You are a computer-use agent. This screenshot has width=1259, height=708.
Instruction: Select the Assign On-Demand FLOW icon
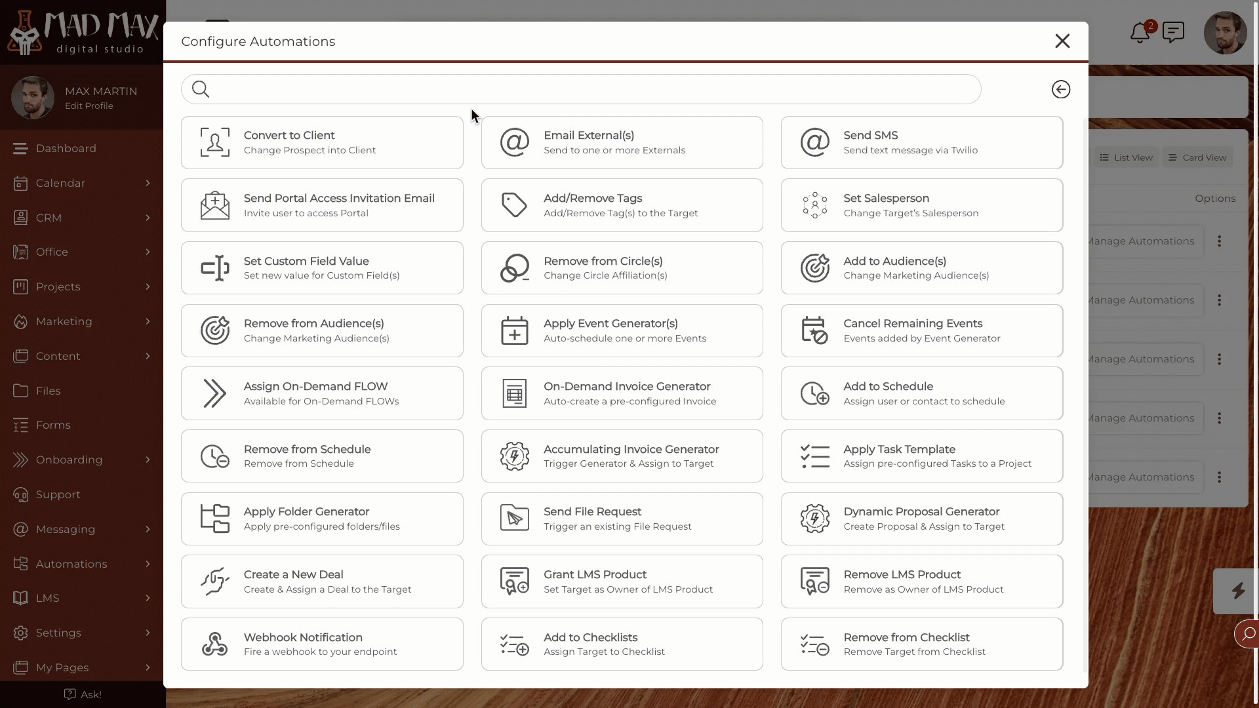pos(214,393)
